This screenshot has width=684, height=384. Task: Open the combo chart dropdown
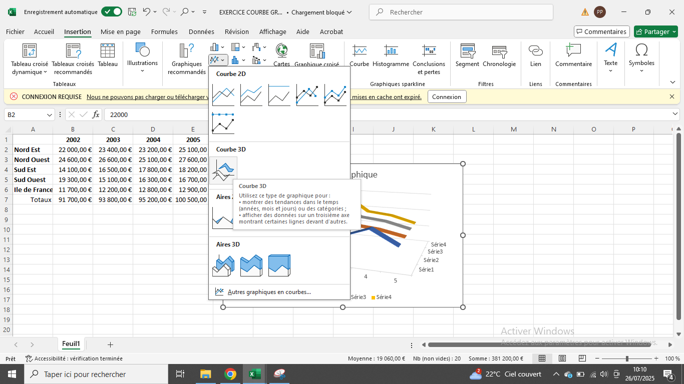pyautogui.click(x=259, y=60)
